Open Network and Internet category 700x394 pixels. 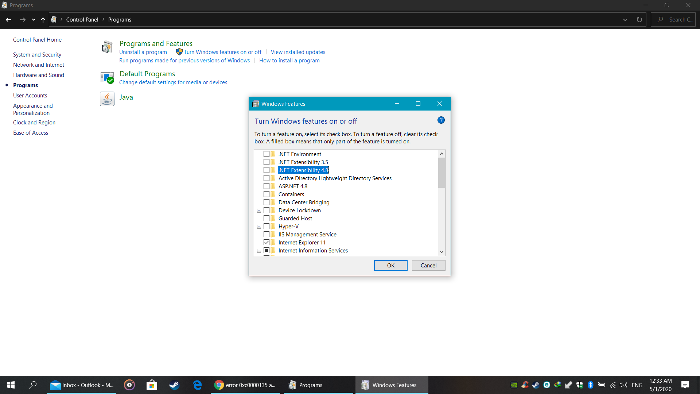pos(39,65)
